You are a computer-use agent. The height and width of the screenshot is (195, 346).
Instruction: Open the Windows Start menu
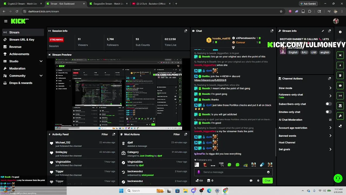tap(121, 191)
